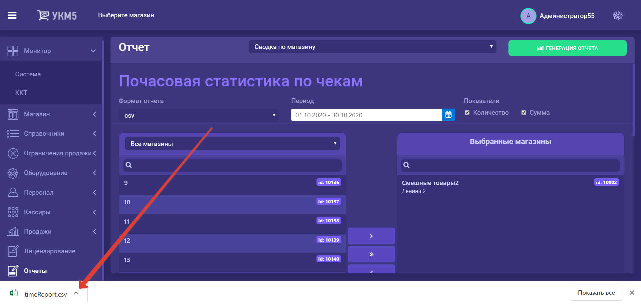Image resolution: width=641 pixels, height=304 pixels.
Task: Click the Выбранные магазины search field
Action: [510, 165]
